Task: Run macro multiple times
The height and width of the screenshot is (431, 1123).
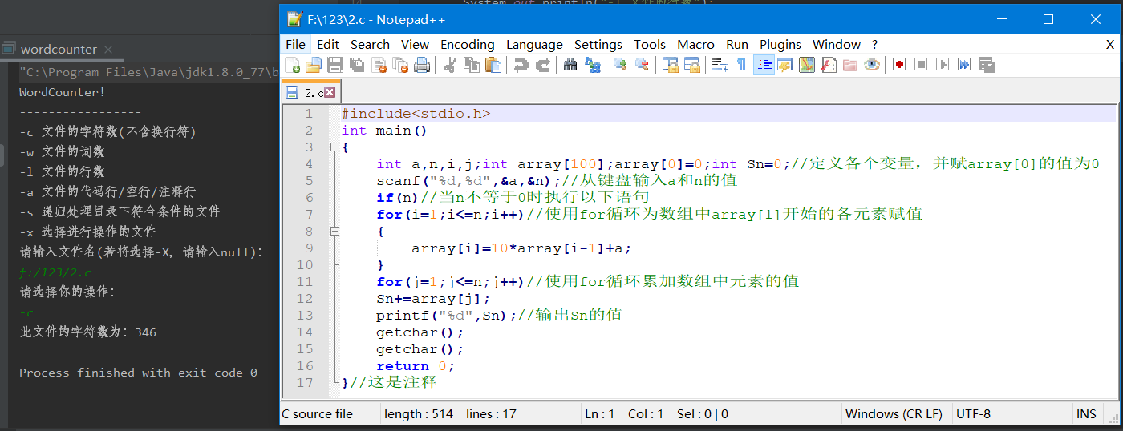Action: coord(964,65)
